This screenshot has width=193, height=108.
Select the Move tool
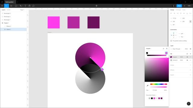click(x=6, y=6)
